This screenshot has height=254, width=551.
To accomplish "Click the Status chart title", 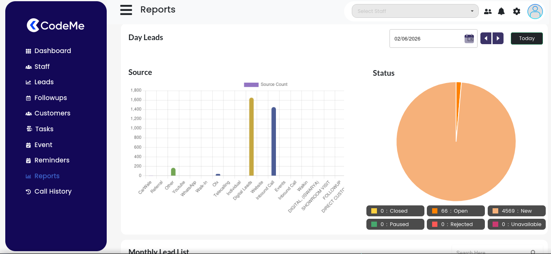I will (x=383, y=73).
